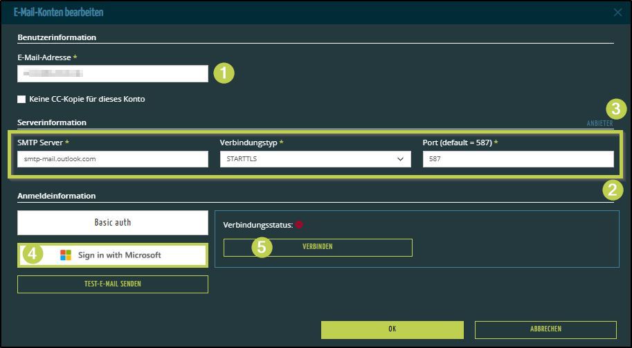Enable Keine CC-Kopie für dieses Konto
Viewport: 632px width, 348px height.
tap(21, 100)
